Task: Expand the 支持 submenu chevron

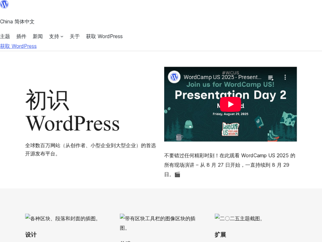Action: click(x=62, y=37)
